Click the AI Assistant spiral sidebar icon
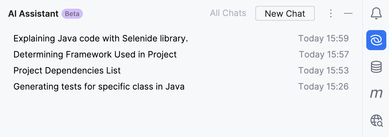Screen dimensions: 389x137 coord(376,40)
